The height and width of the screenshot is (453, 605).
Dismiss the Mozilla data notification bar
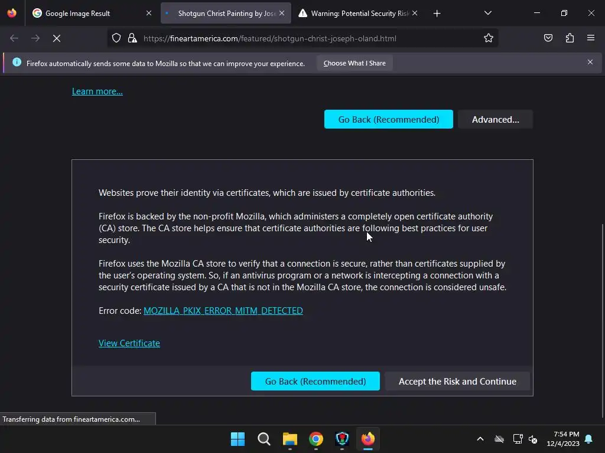(590, 62)
